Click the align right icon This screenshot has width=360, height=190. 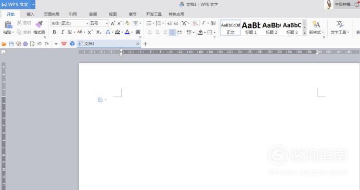[x=165, y=32]
